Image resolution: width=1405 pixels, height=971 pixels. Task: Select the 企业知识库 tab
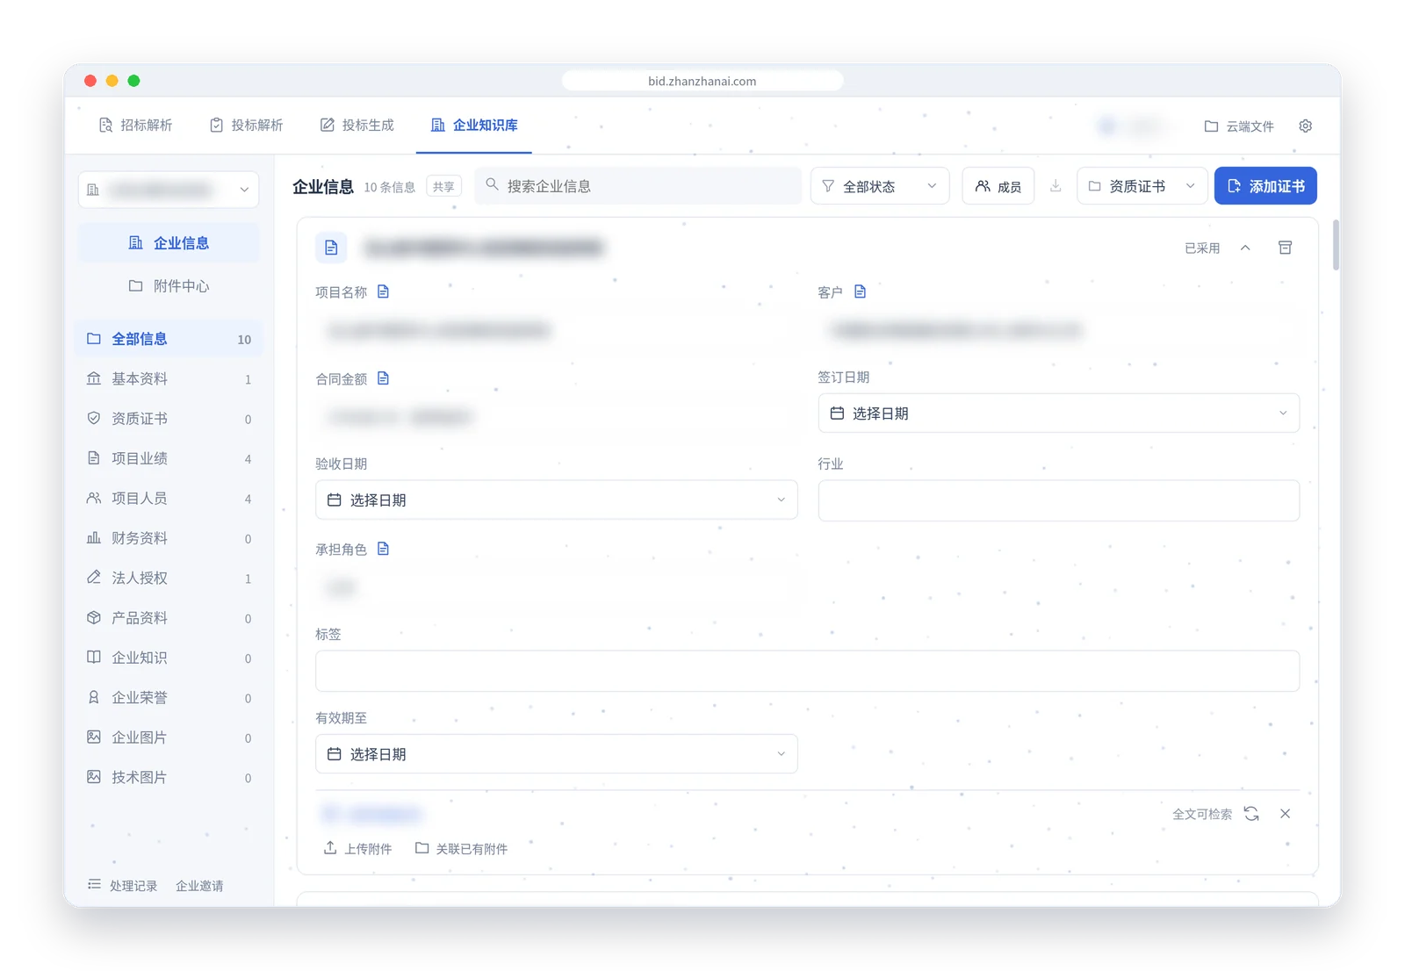[474, 126]
